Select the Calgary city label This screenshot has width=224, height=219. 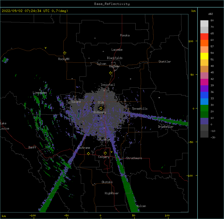coord(104,157)
